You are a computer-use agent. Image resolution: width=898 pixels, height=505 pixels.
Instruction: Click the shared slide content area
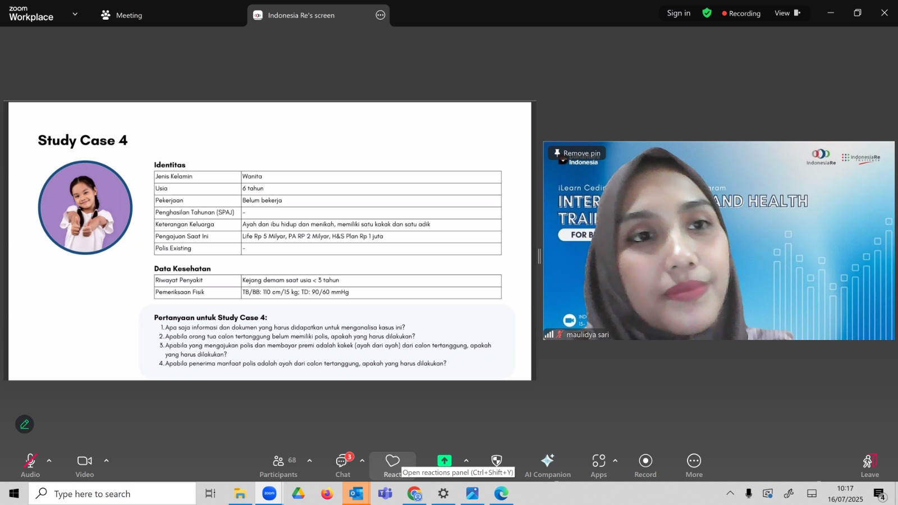[x=270, y=241]
